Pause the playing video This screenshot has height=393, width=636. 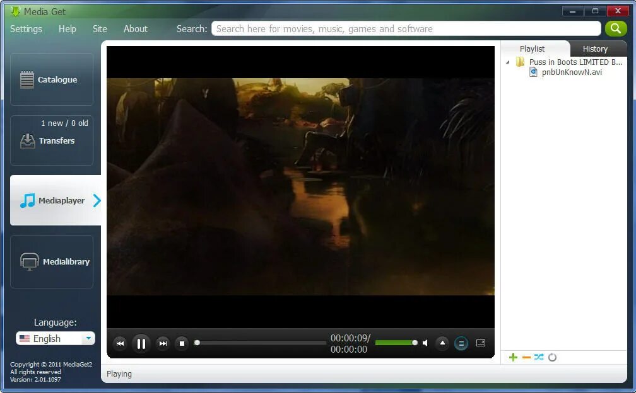(141, 344)
